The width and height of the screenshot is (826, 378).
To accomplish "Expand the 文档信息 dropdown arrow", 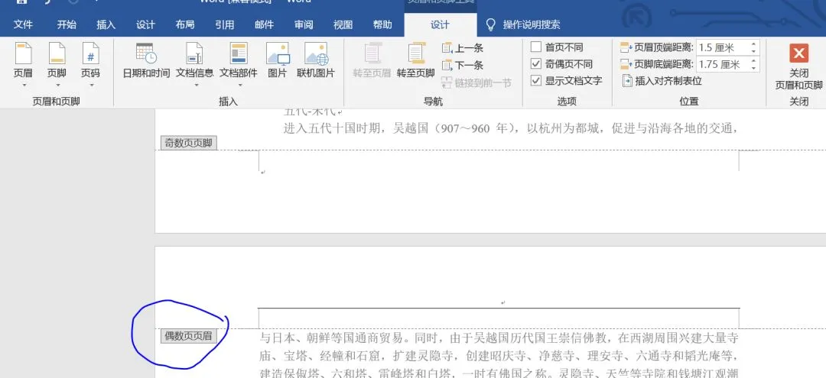I will (x=195, y=85).
